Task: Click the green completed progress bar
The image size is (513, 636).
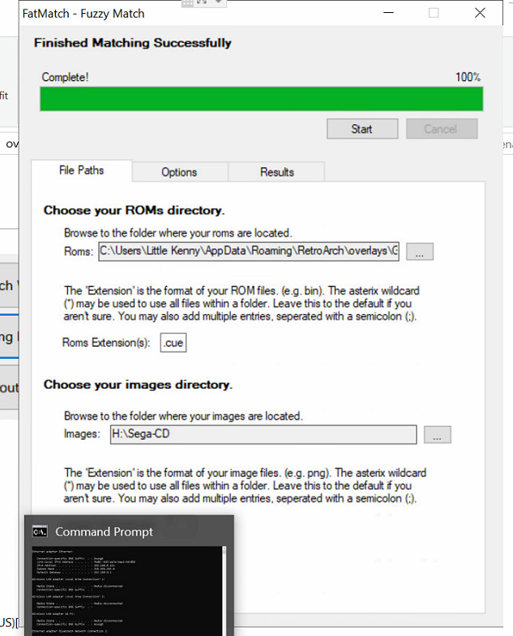Action: point(261,99)
